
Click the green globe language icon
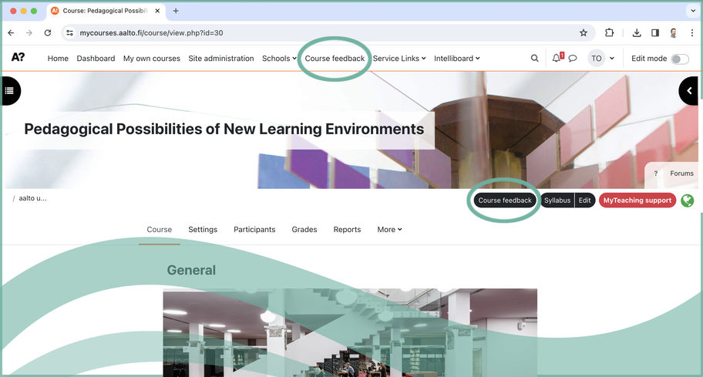pyautogui.click(x=687, y=200)
